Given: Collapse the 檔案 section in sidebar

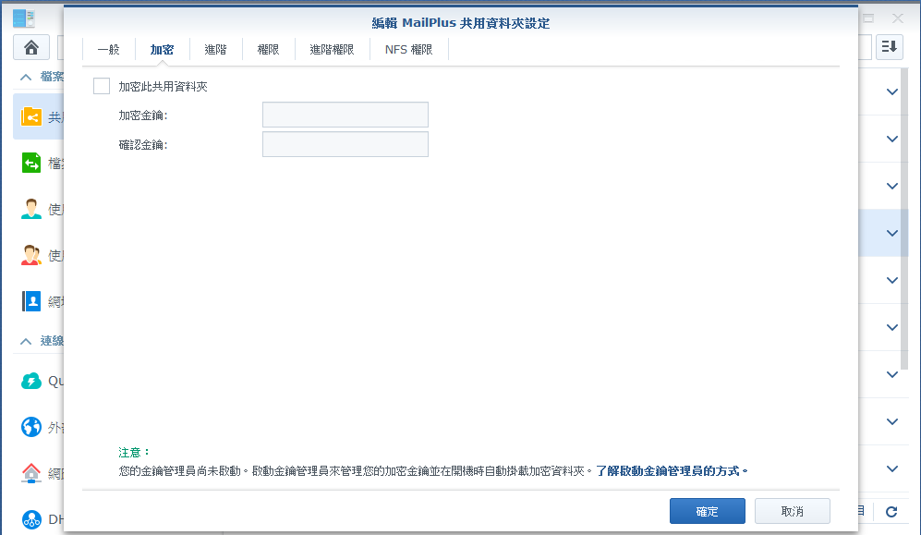Looking at the screenshot, I should [x=26, y=77].
